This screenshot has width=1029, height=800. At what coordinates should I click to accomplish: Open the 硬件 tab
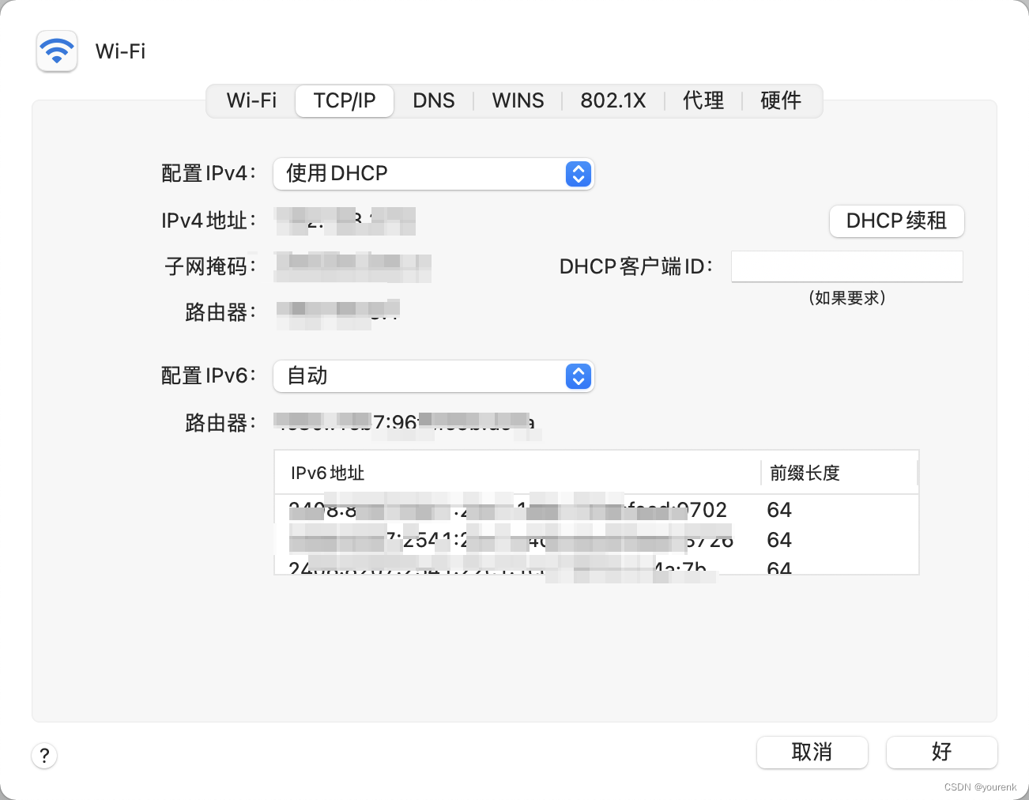781,100
